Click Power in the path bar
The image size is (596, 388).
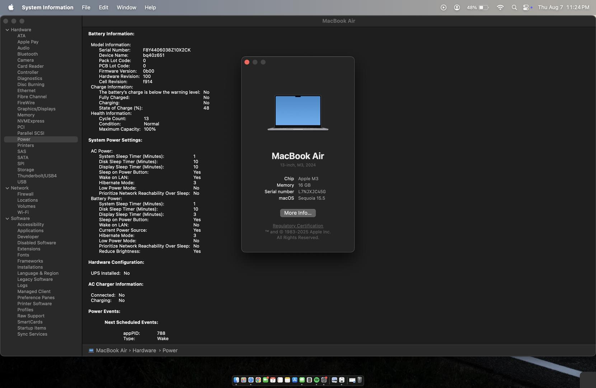[x=170, y=350]
